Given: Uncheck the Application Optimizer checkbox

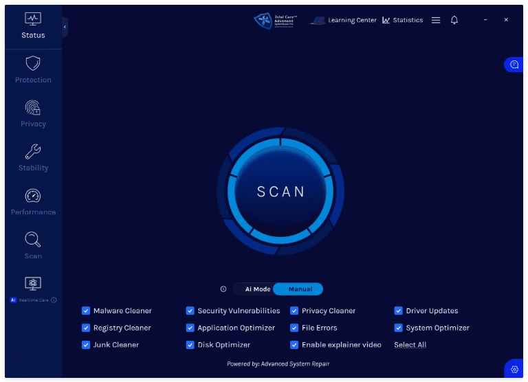Looking at the screenshot, I should (190, 328).
